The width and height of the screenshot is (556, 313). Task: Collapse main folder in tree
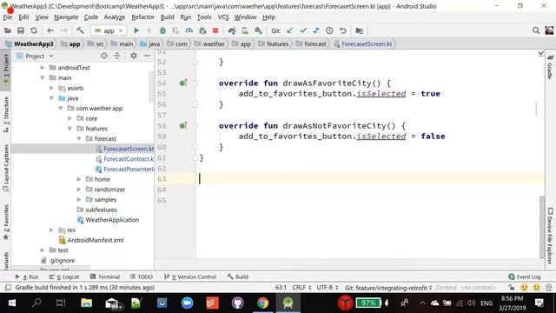(x=43, y=77)
